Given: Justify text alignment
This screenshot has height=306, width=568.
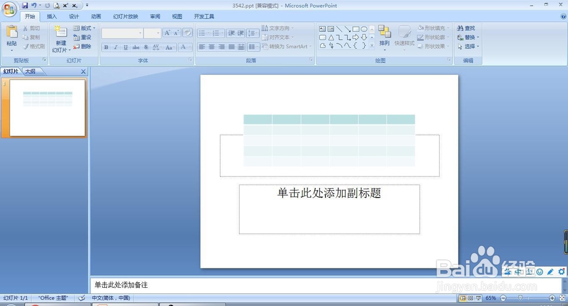Looking at the screenshot, I should coord(231,47).
